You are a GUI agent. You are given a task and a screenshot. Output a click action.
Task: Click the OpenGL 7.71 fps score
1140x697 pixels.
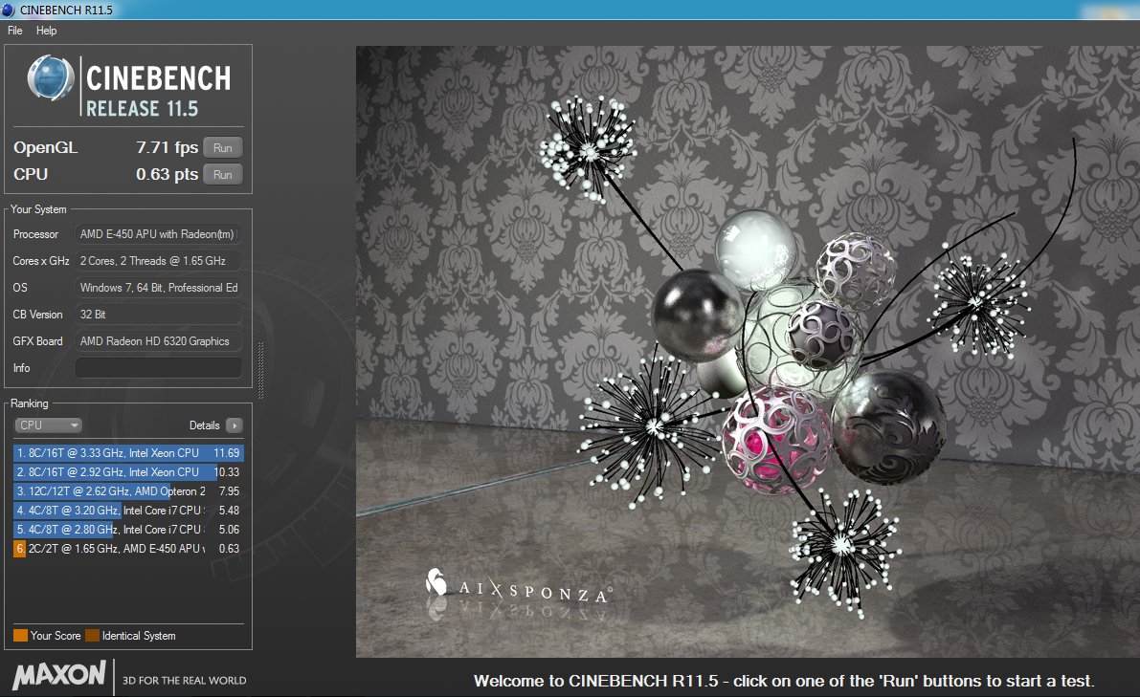point(168,147)
